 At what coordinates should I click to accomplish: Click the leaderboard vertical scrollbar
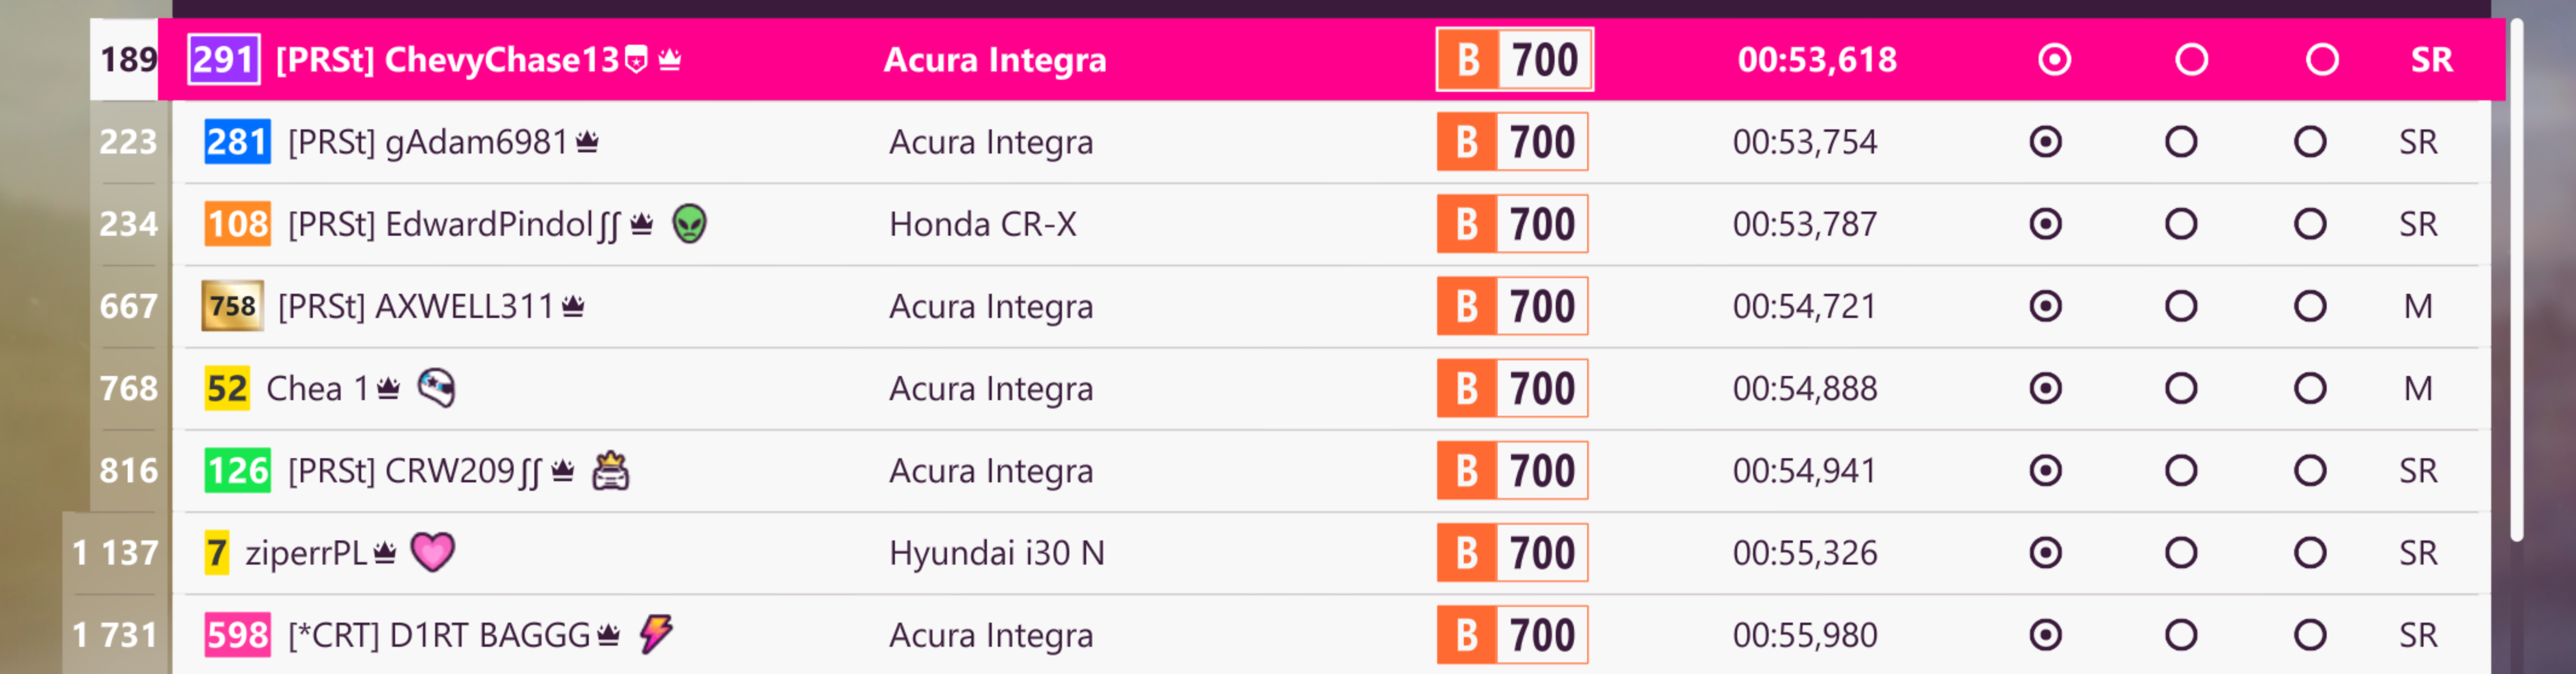[x=2516, y=280]
